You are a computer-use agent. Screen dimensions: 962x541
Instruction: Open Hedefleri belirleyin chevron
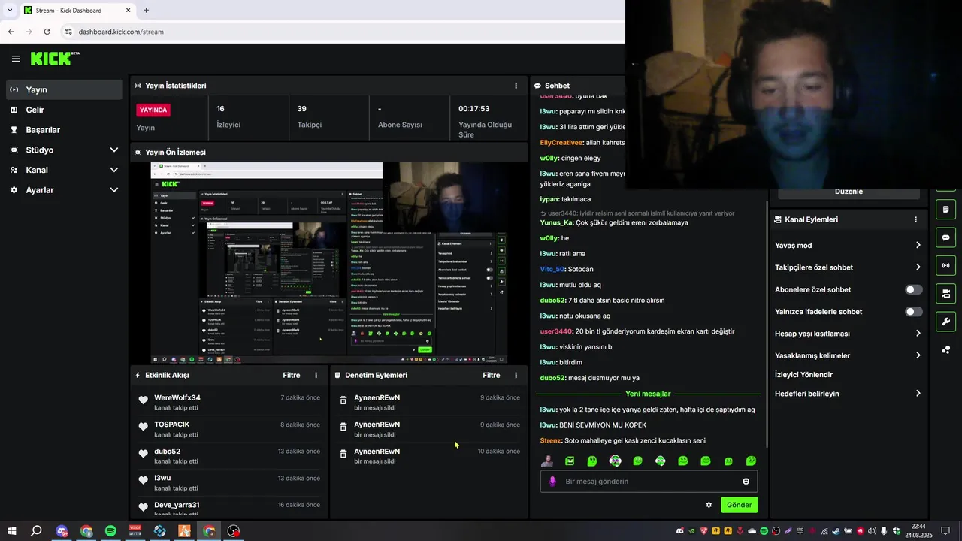(918, 393)
